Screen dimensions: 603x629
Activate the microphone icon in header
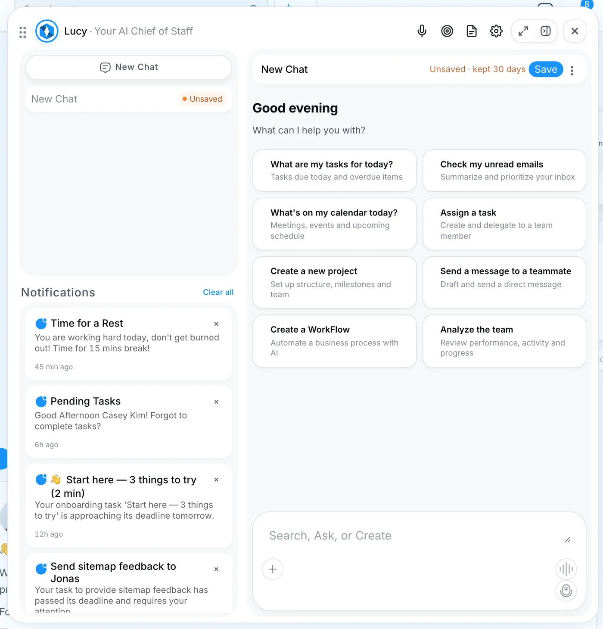click(x=422, y=31)
